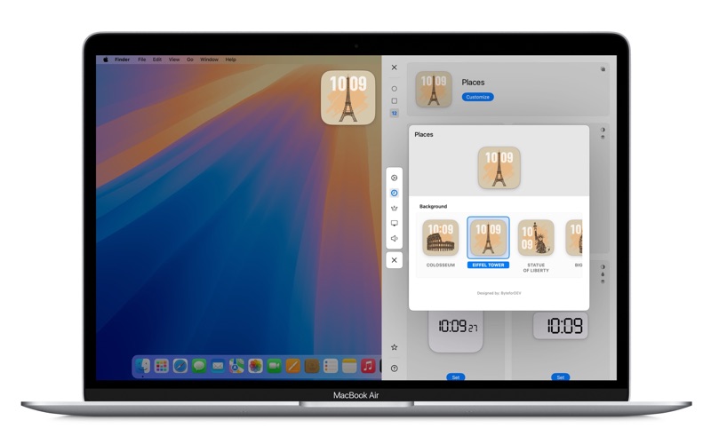Open the View menu

pyautogui.click(x=174, y=59)
